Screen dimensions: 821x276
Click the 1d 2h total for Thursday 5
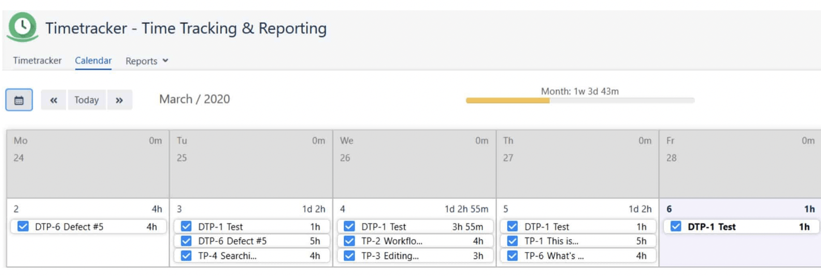pyautogui.click(x=640, y=209)
